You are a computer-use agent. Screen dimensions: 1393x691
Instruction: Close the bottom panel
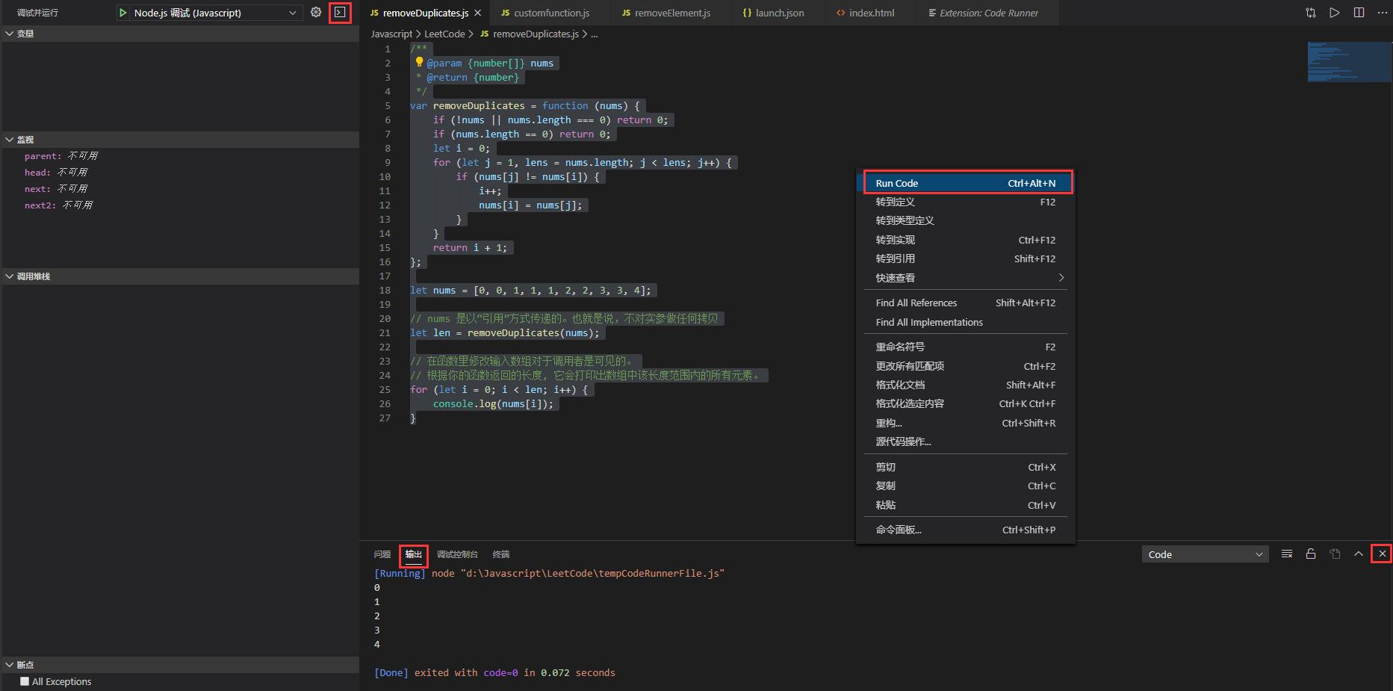click(x=1383, y=554)
